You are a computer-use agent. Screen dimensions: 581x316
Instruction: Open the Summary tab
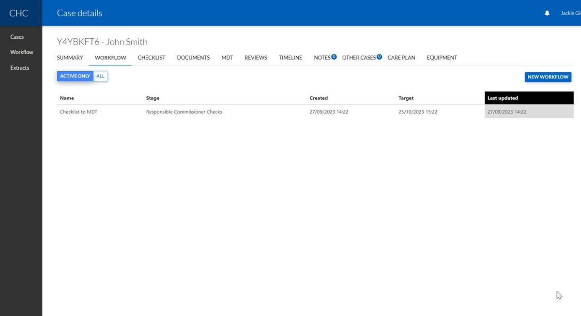70,58
